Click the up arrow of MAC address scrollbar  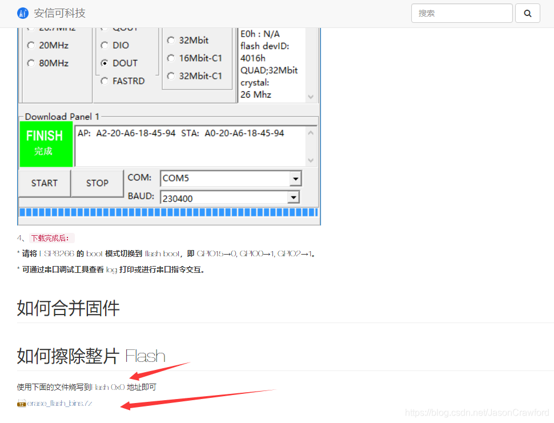(x=311, y=133)
